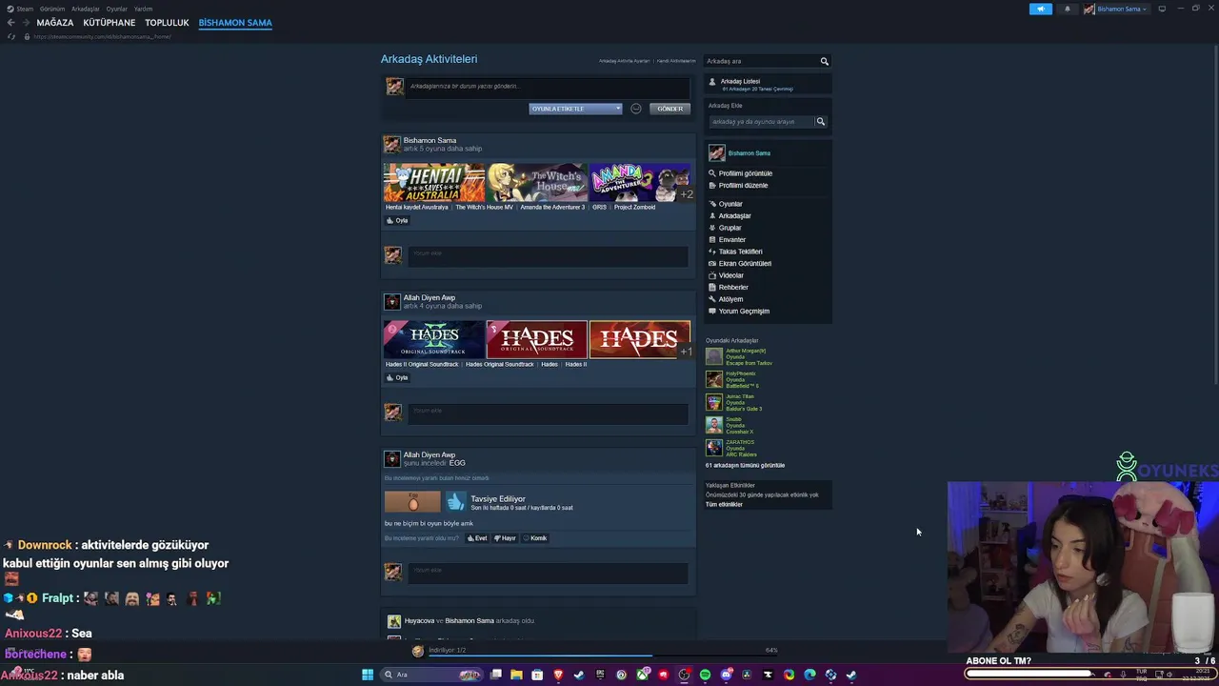Open Envanter in the profile sidebar

[731, 239]
